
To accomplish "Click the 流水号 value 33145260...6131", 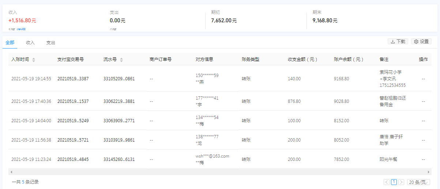I will [x=119, y=159].
